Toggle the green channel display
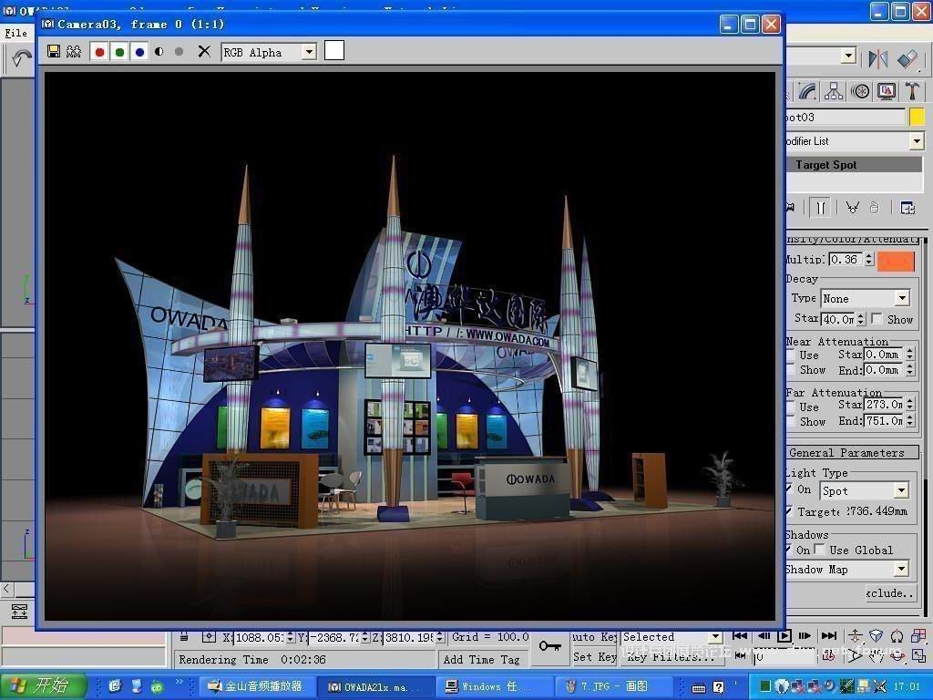The width and height of the screenshot is (933, 700). point(119,52)
